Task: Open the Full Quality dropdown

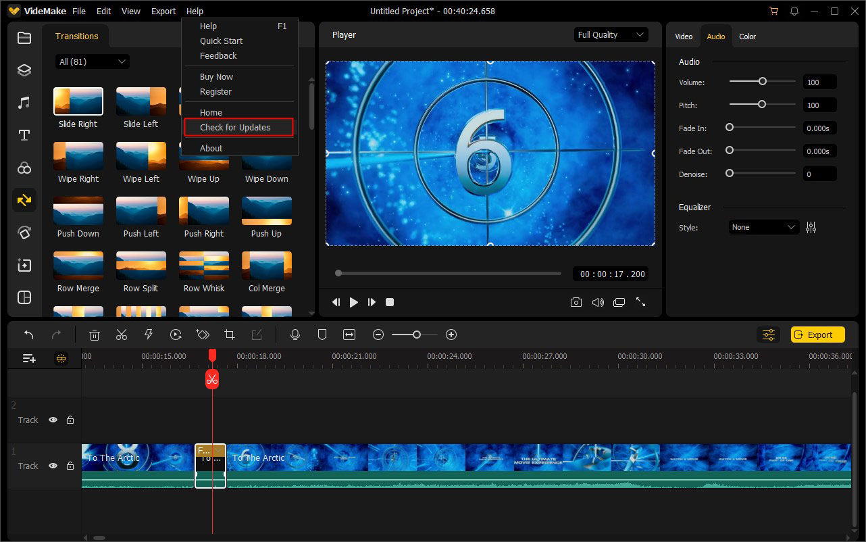Action: [611, 35]
